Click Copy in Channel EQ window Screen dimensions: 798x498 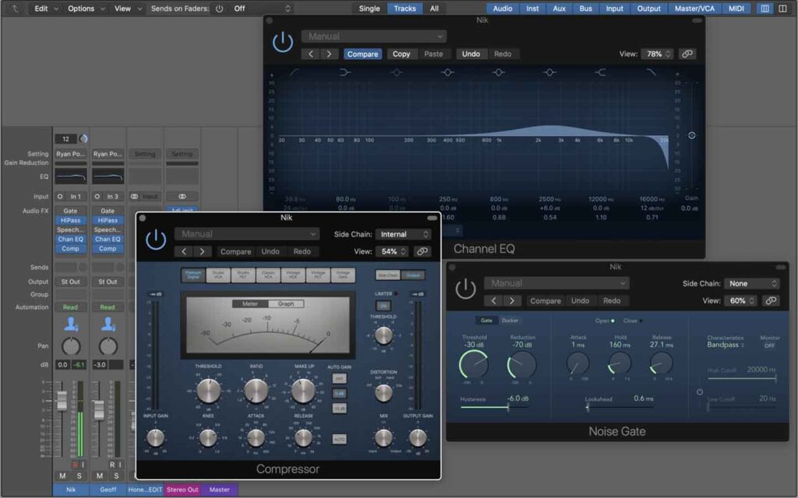point(401,54)
